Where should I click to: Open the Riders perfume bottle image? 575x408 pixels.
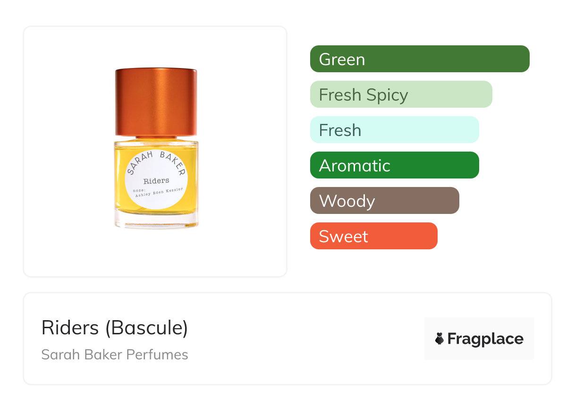point(156,149)
